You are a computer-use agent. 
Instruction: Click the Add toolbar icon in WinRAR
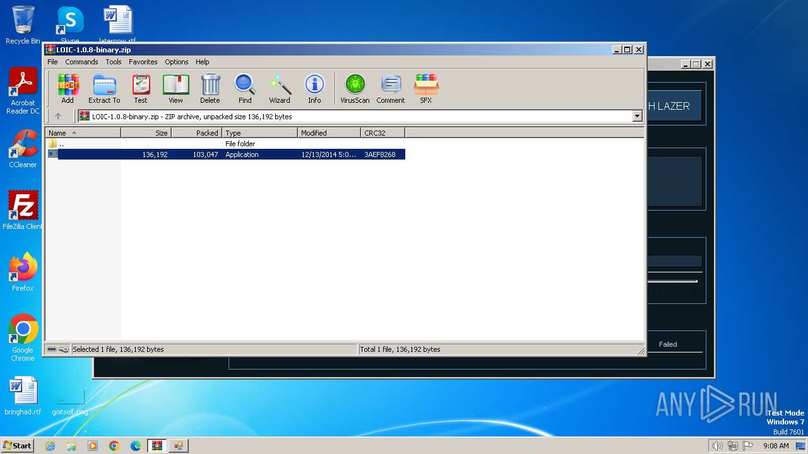coord(68,89)
